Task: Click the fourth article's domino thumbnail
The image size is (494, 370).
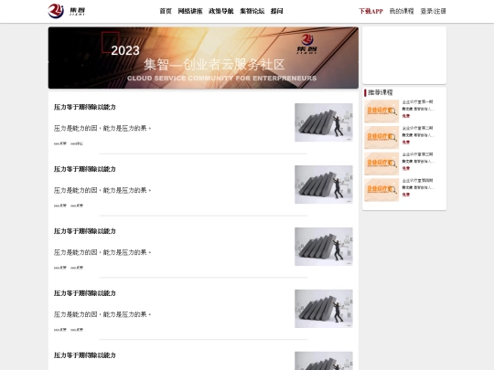Action: click(x=324, y=309)
